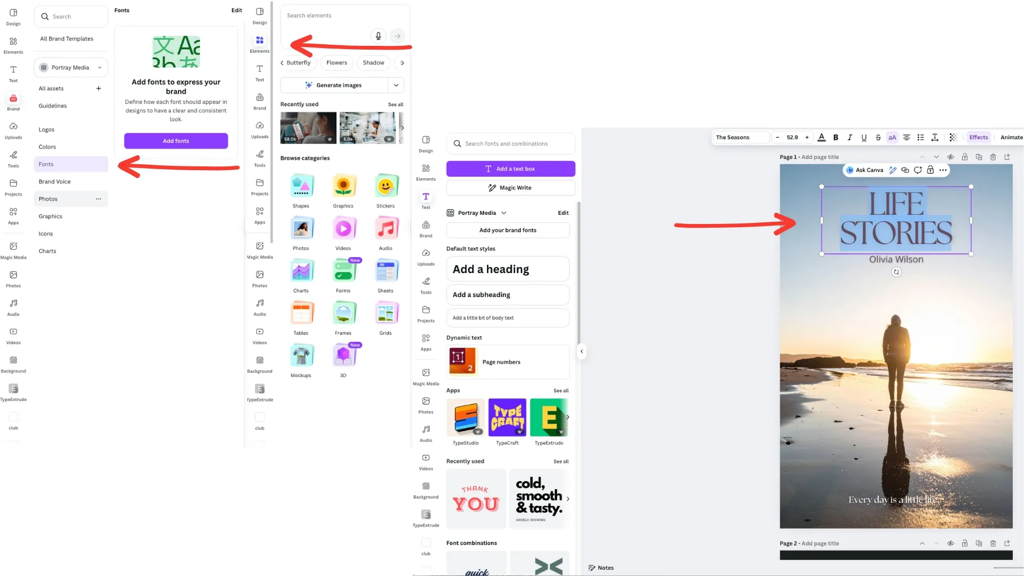Screen dimensions: 1024x576
Task: Duplicate Page 1 using copy icon
Action: [979, 157]
